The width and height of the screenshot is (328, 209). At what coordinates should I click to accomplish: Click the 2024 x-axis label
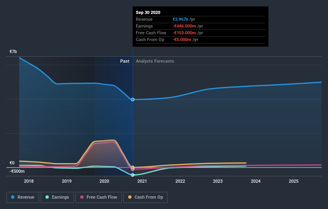click(x=256, y=181)
